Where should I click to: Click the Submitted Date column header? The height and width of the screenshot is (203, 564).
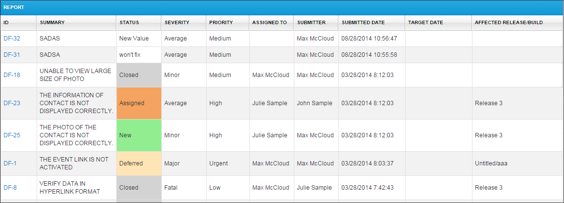click(x=363, y=23)
